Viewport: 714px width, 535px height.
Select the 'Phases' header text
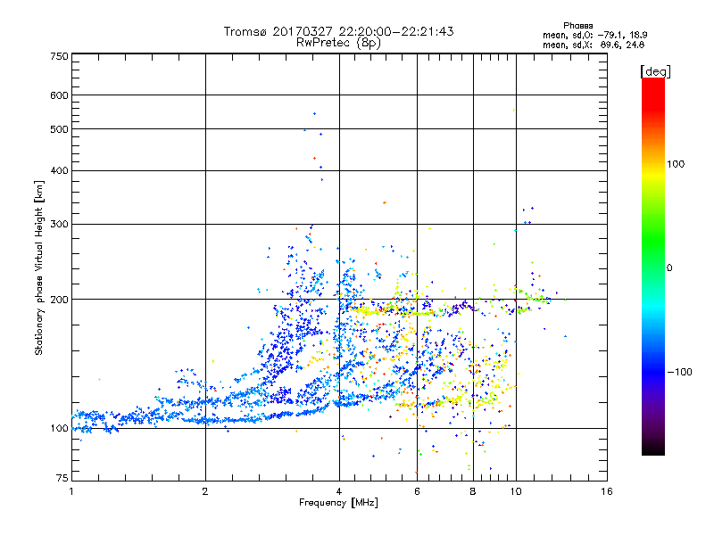(x=577, y=26)
